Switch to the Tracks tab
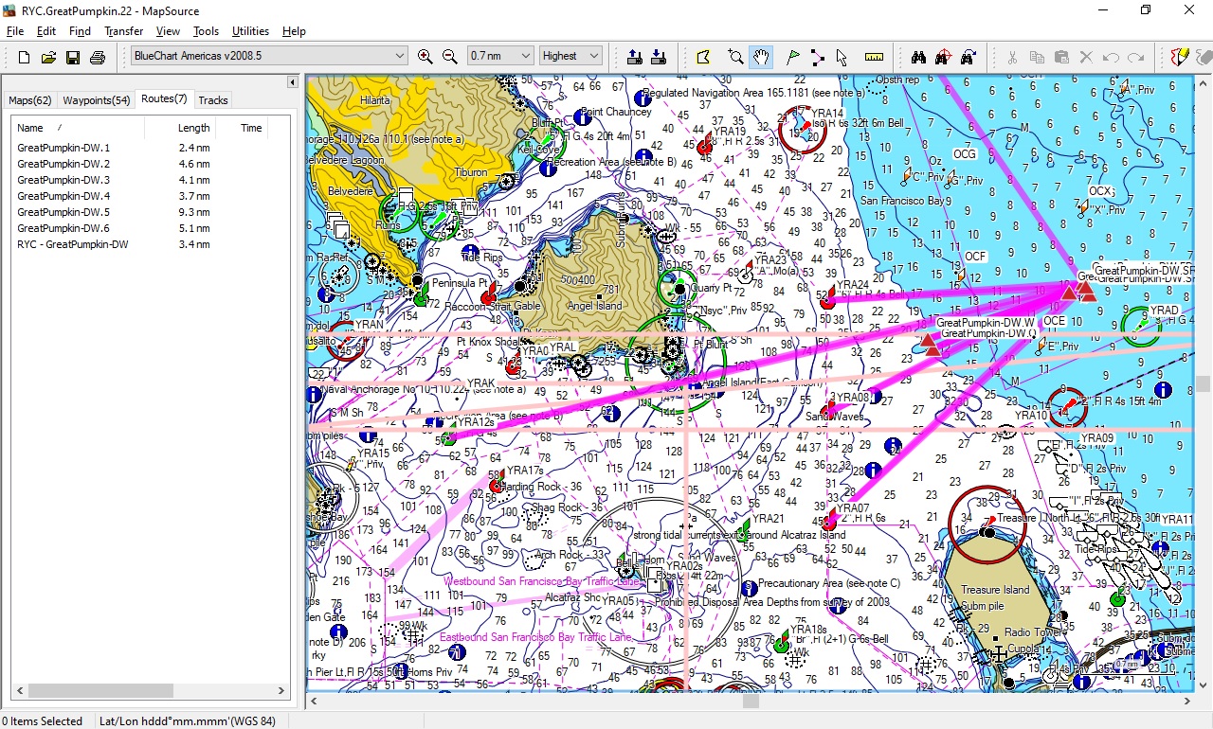 (x=213, y=100)
